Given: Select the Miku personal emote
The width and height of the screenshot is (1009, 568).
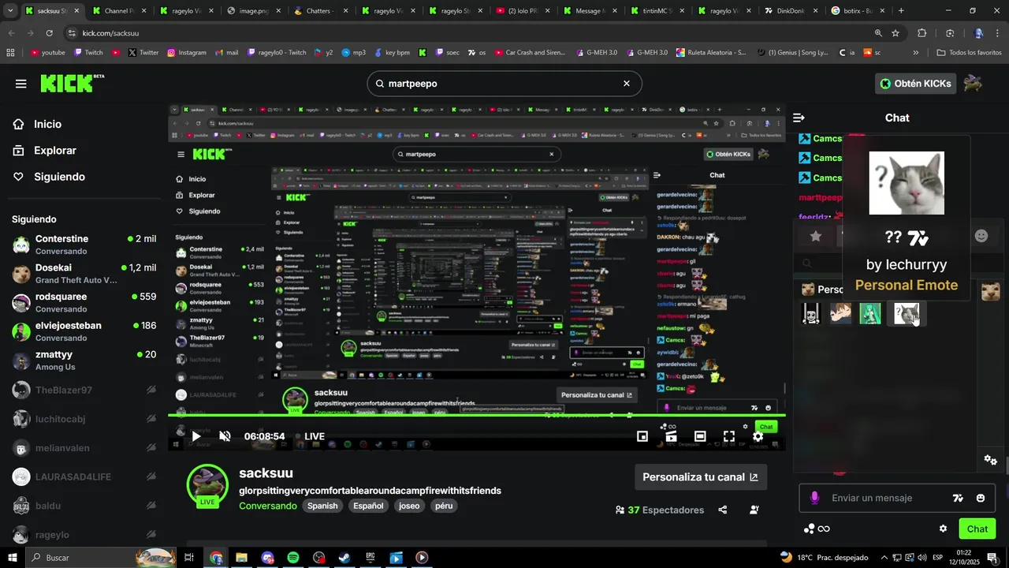Looking at the screenshot, I should 870,313.
